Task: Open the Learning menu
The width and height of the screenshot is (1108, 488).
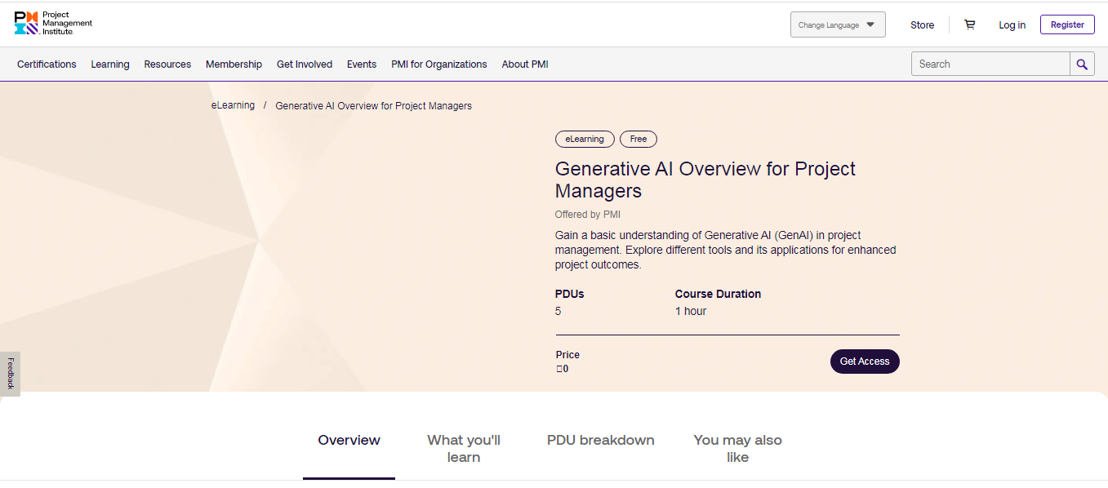Action: point(110,64)
